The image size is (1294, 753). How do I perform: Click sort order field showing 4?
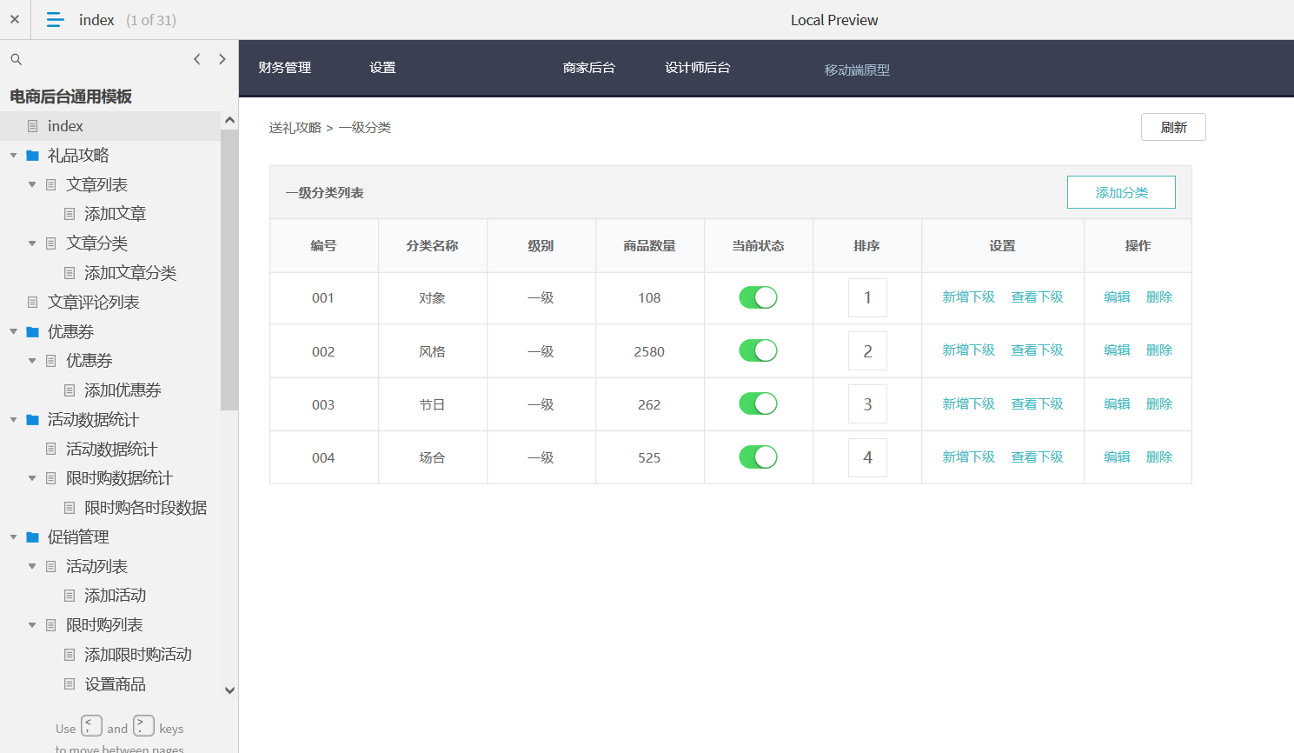pos(867,457)
